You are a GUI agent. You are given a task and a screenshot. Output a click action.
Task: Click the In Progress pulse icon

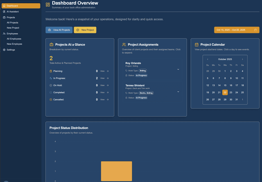click(51, 78)
